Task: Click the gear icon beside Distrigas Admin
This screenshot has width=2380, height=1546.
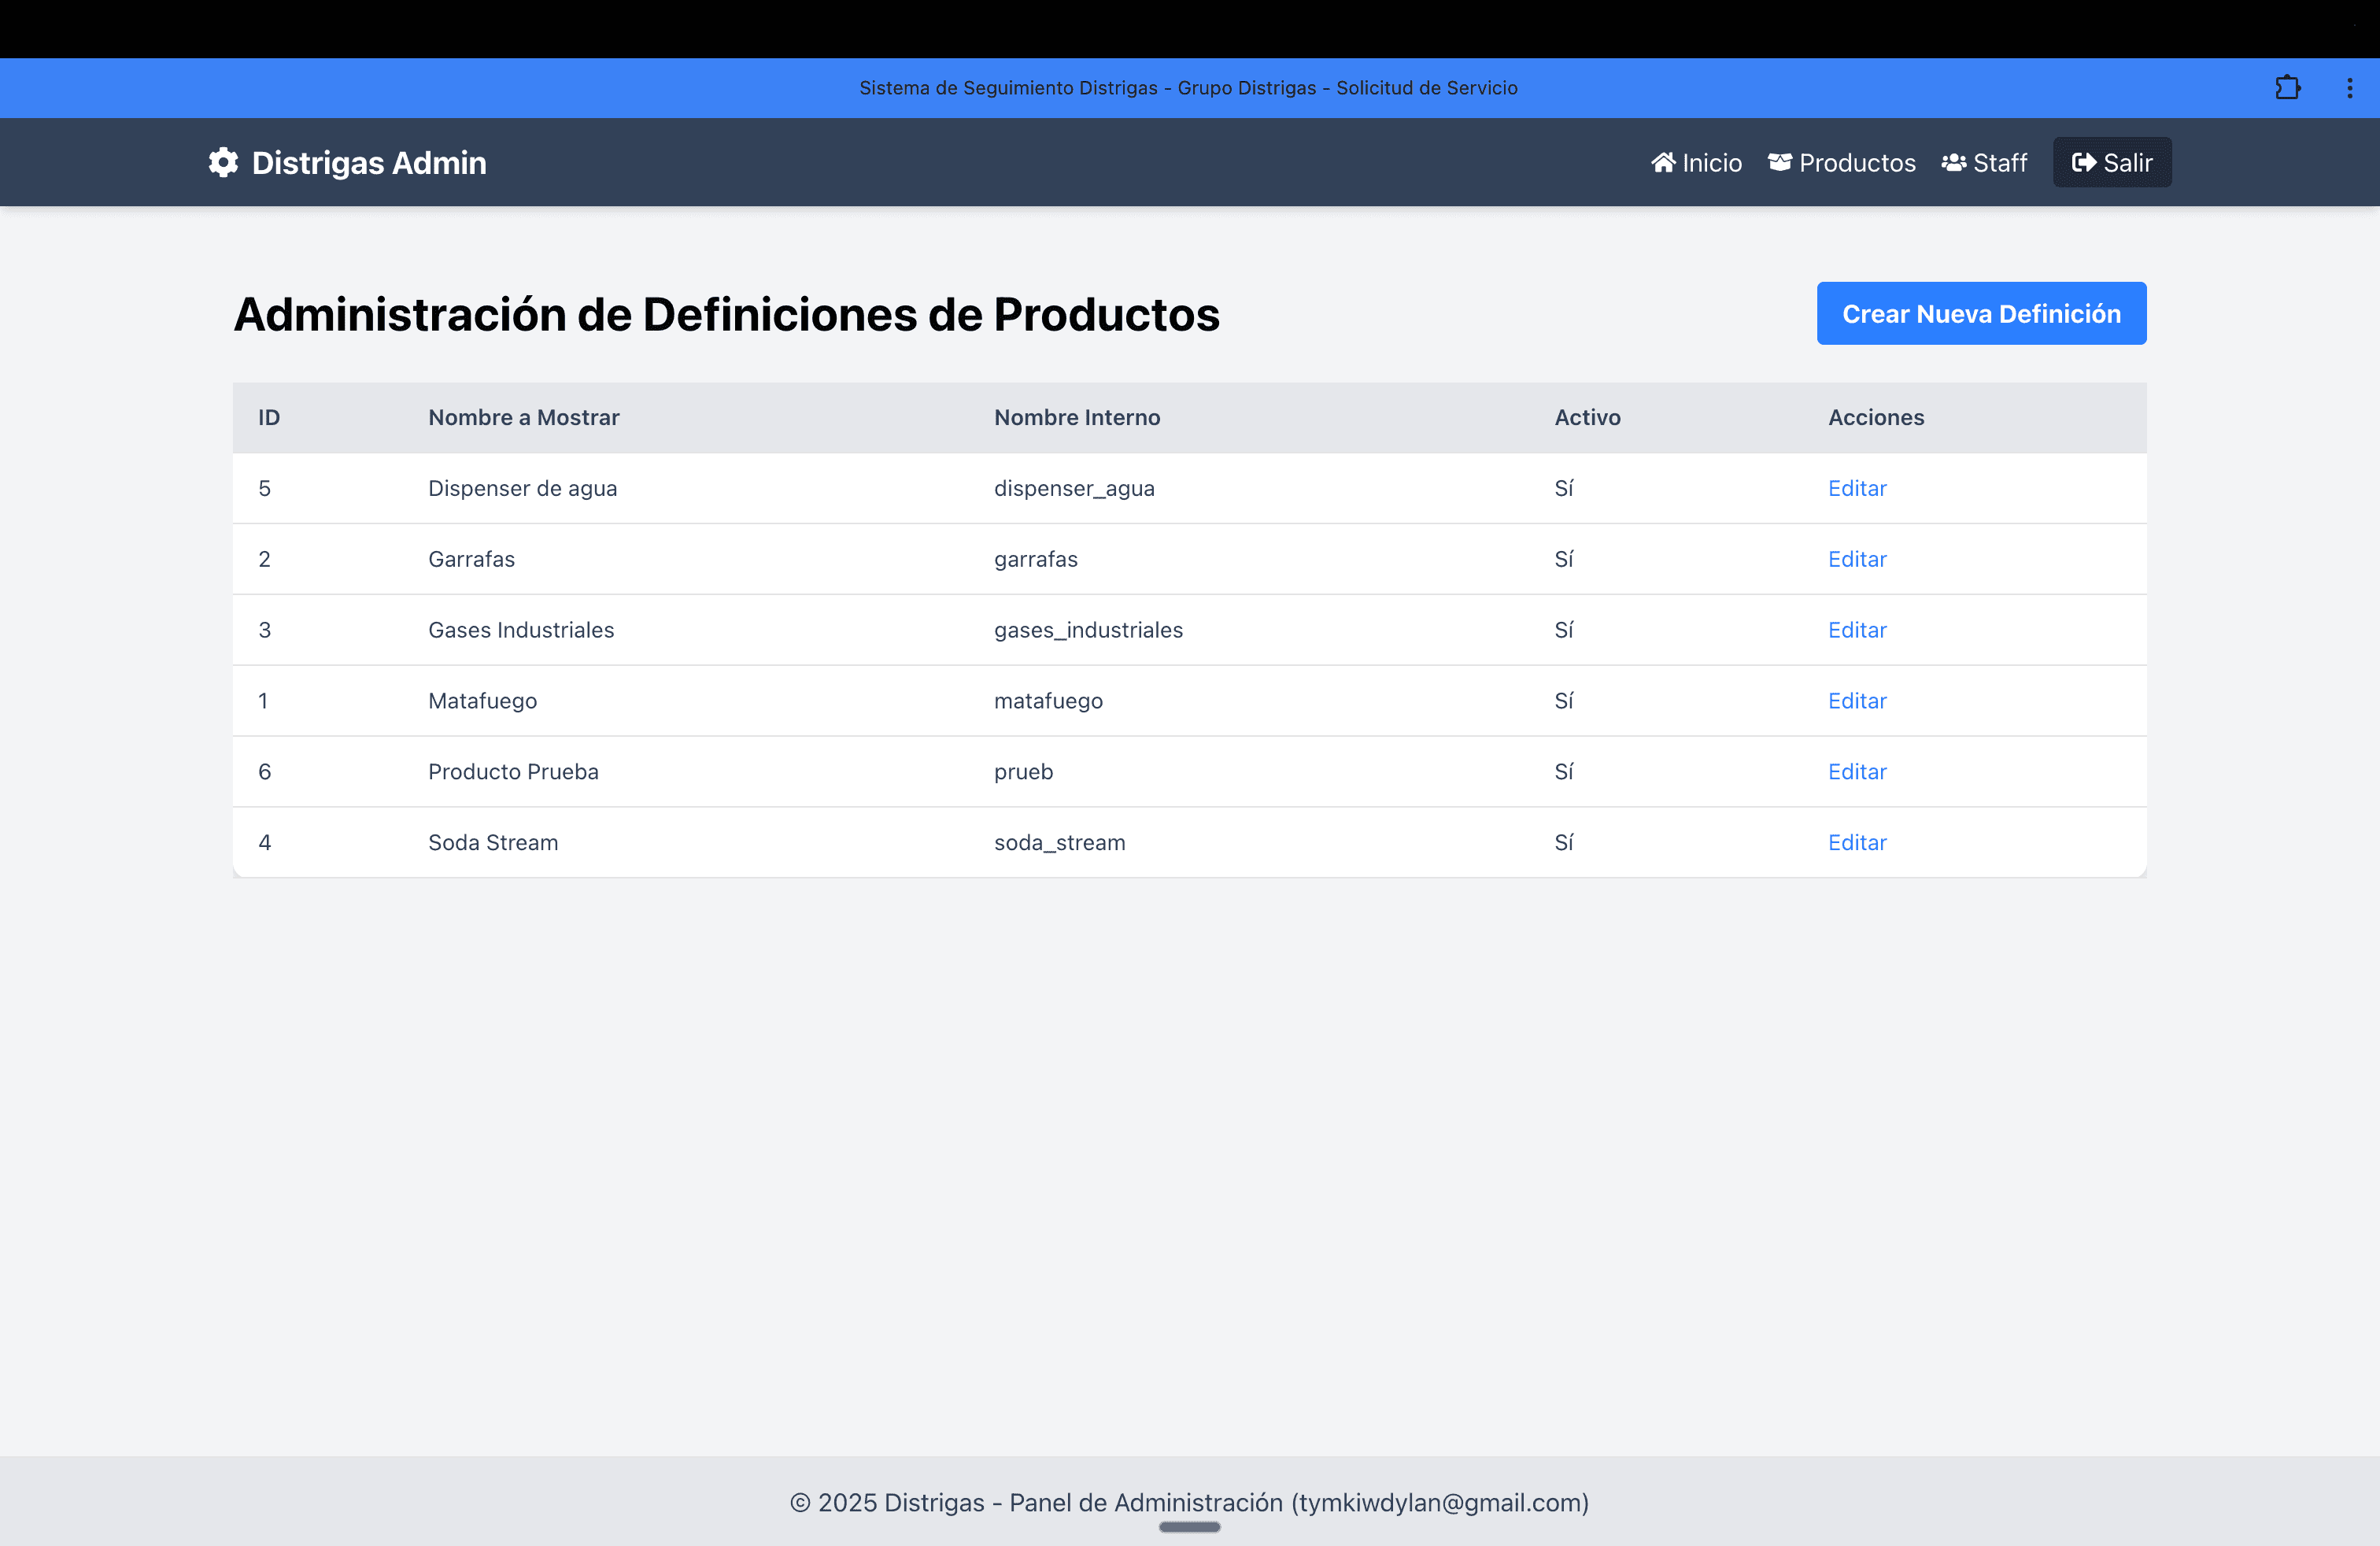Action: [x=223, y=162]
